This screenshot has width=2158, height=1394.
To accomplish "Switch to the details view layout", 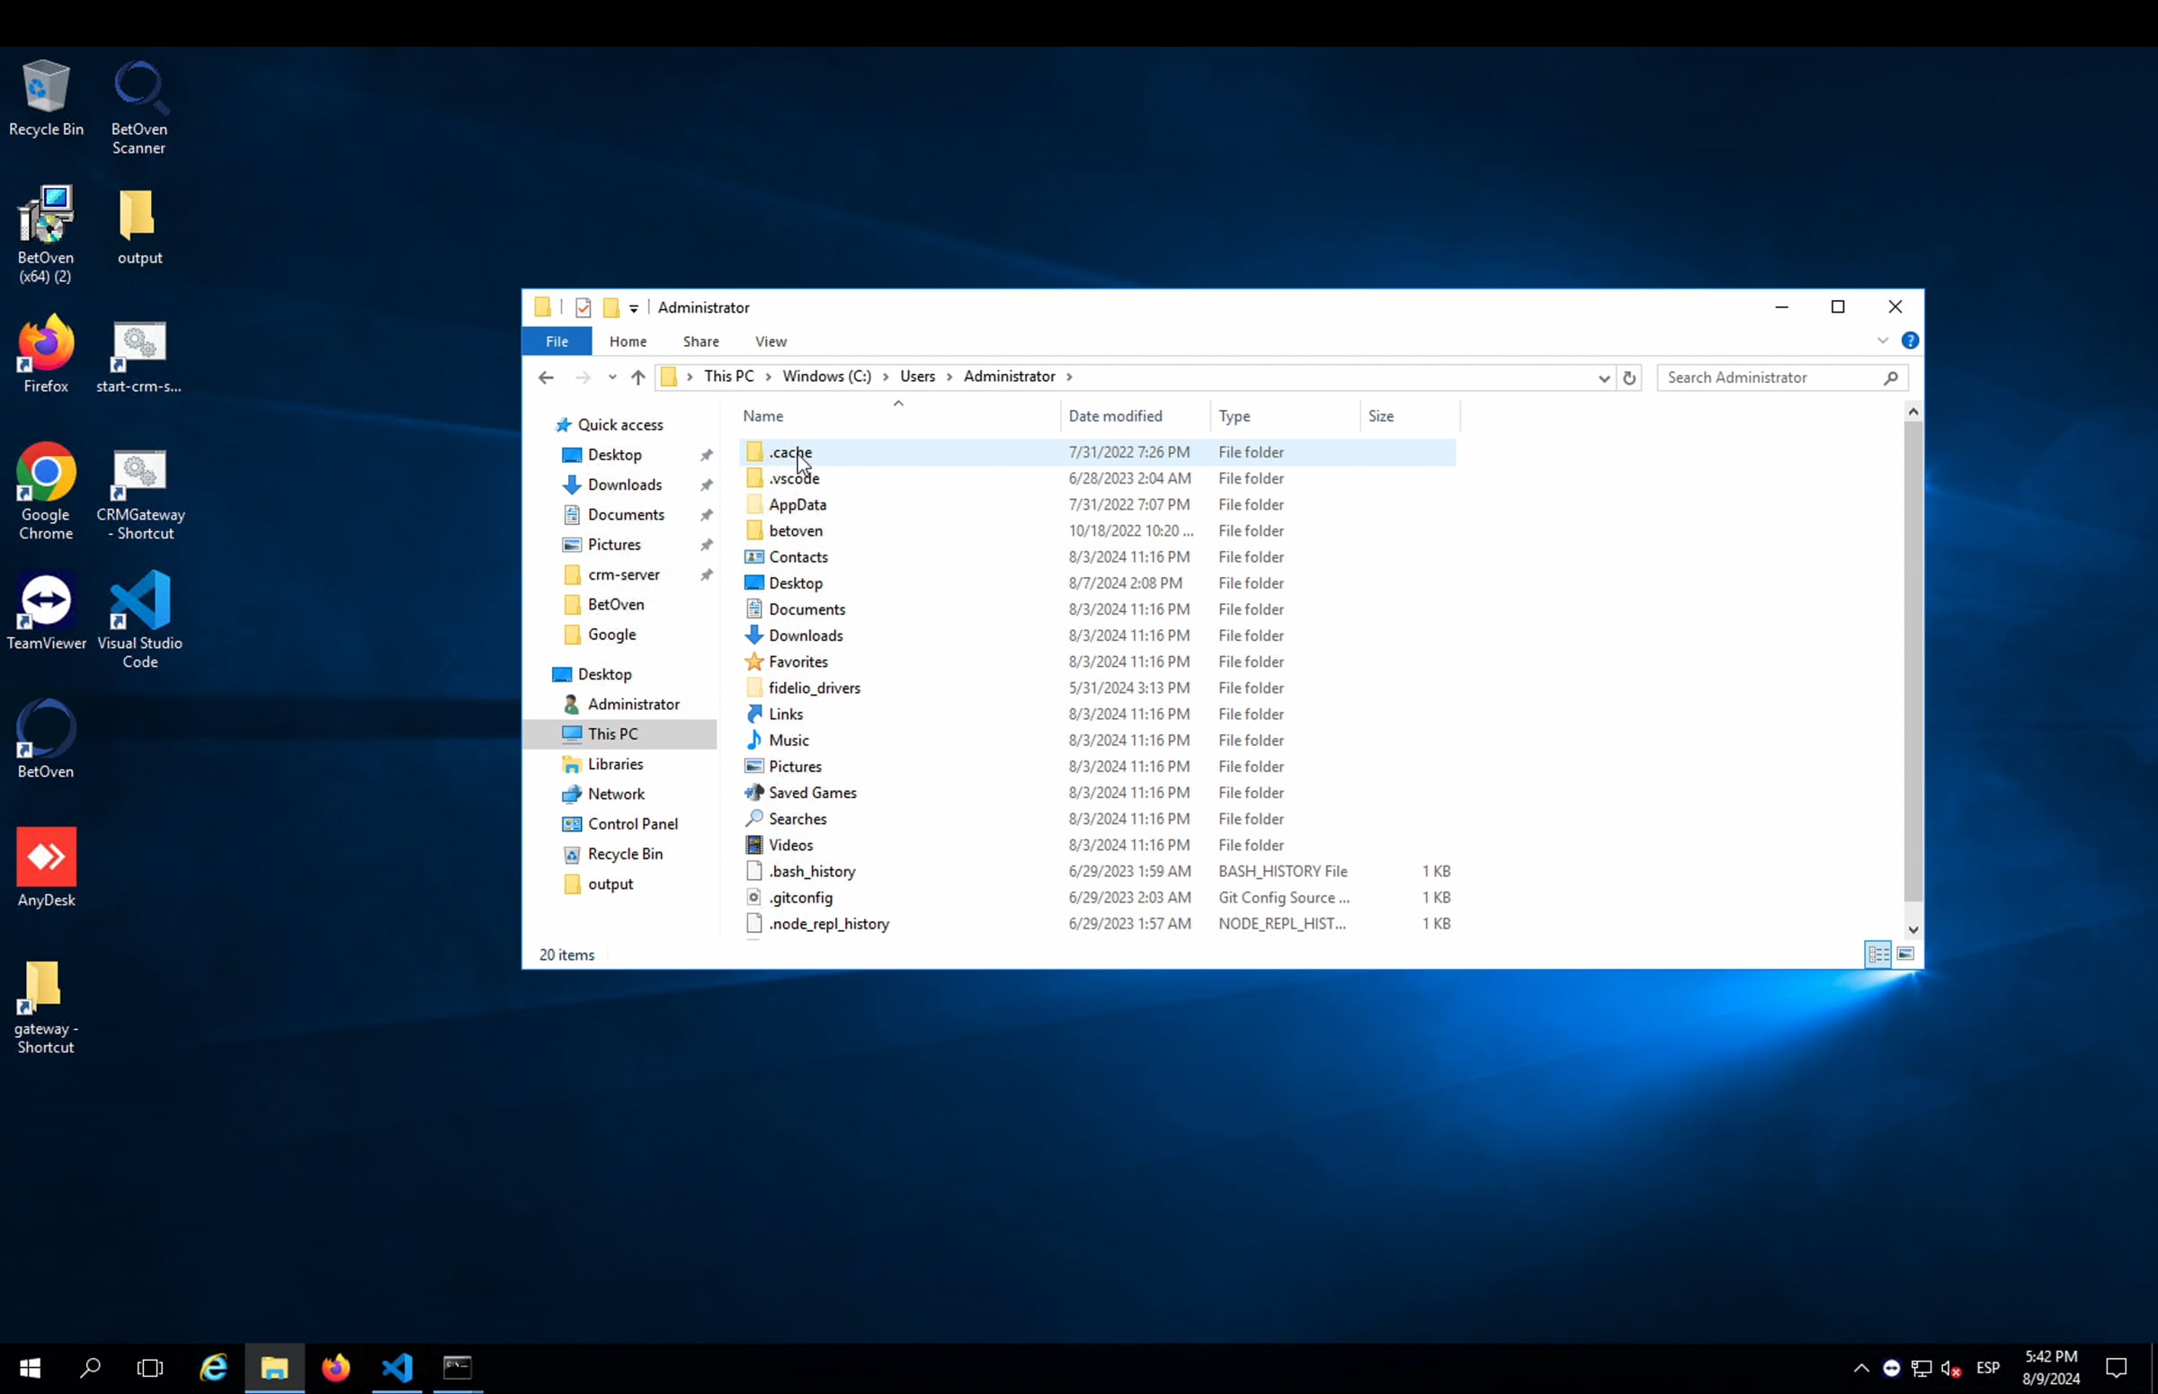I will point(1878,954).
